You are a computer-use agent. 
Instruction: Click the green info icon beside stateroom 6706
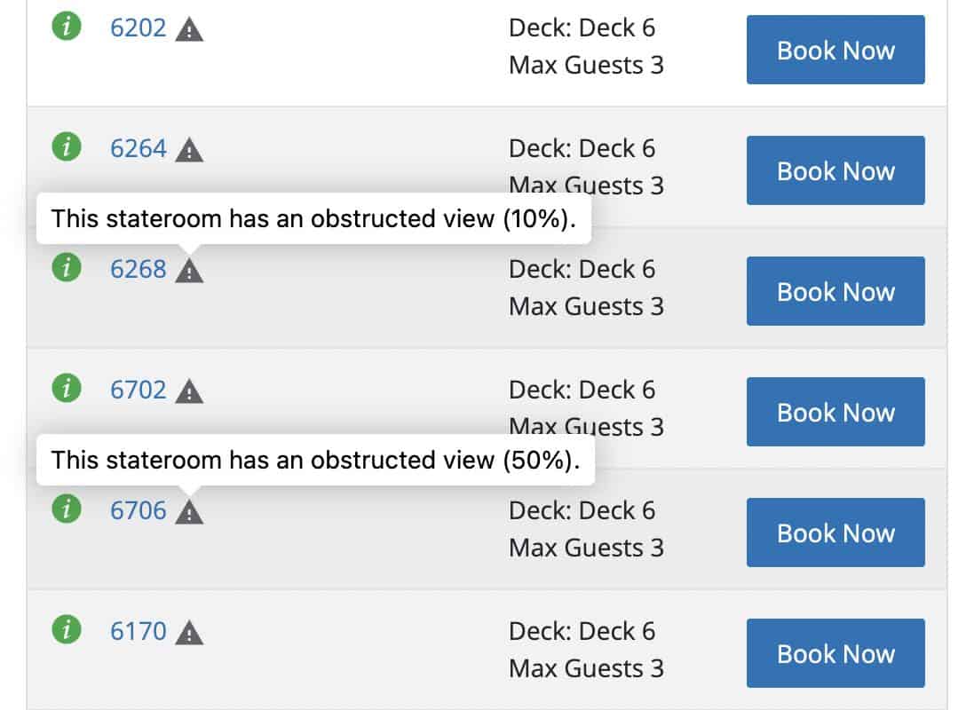(x=66, y=509)
